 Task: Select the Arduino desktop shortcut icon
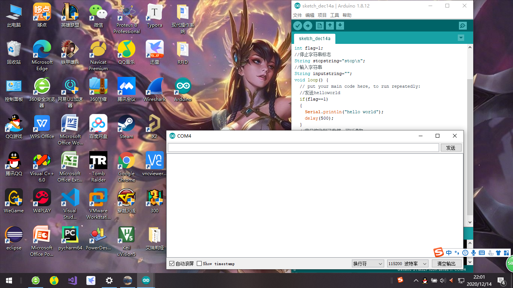pyautogui.click(x=183, y=90)
